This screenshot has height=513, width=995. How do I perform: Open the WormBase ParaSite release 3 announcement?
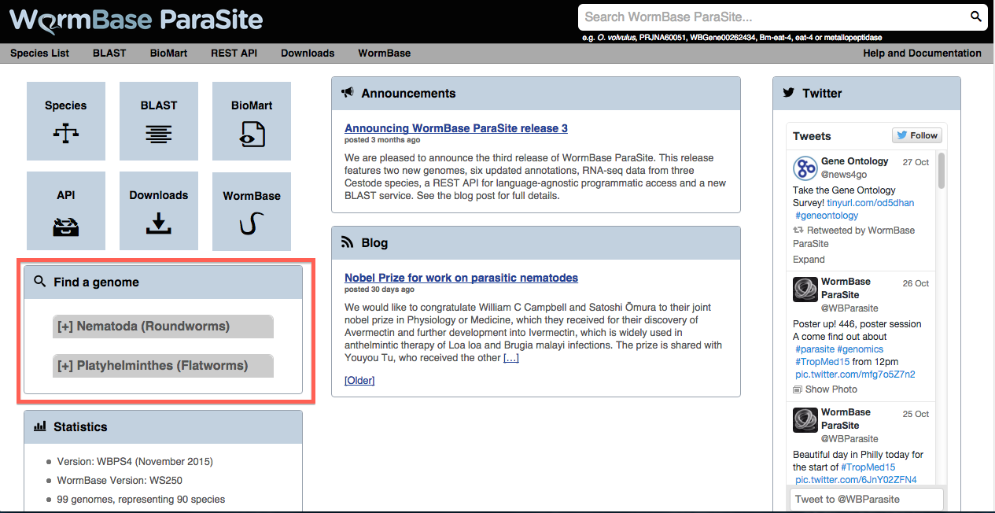coord(455,128)
